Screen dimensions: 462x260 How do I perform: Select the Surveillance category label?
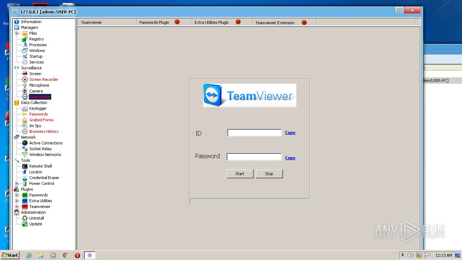tap(31, 68)
